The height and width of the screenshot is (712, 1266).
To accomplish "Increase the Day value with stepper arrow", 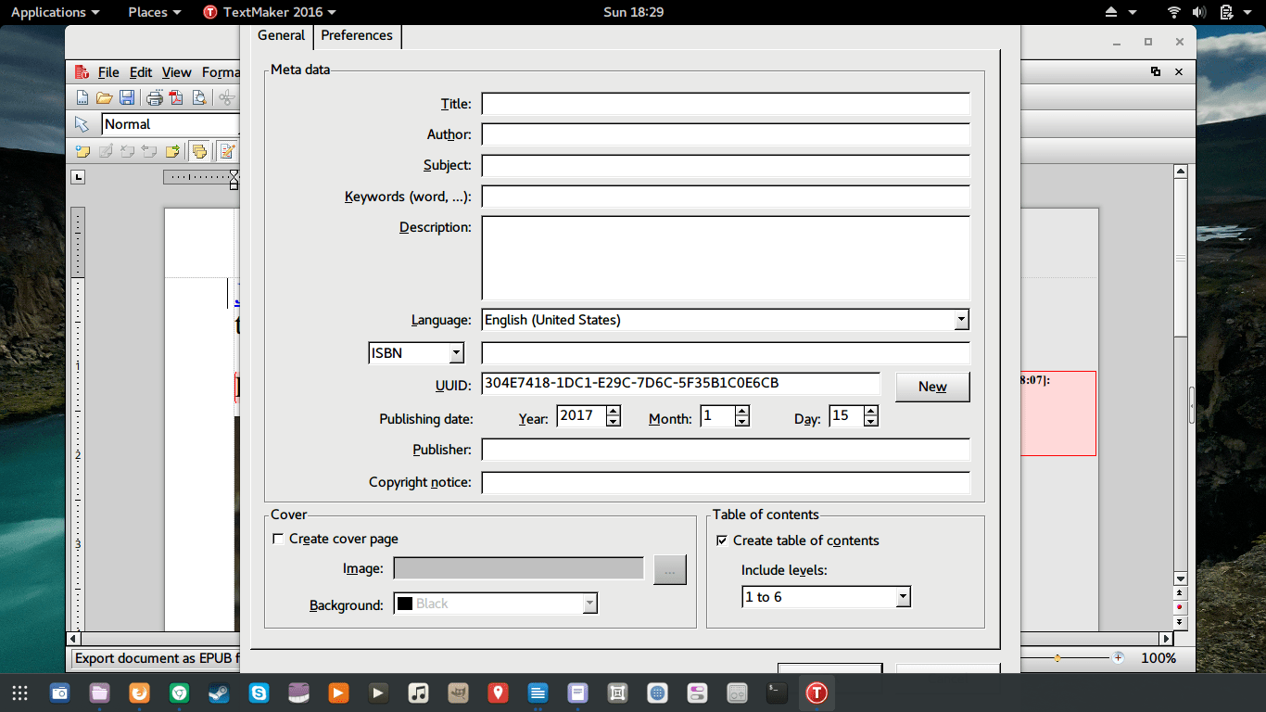I will pyautogui.click(x=870, y=411).
